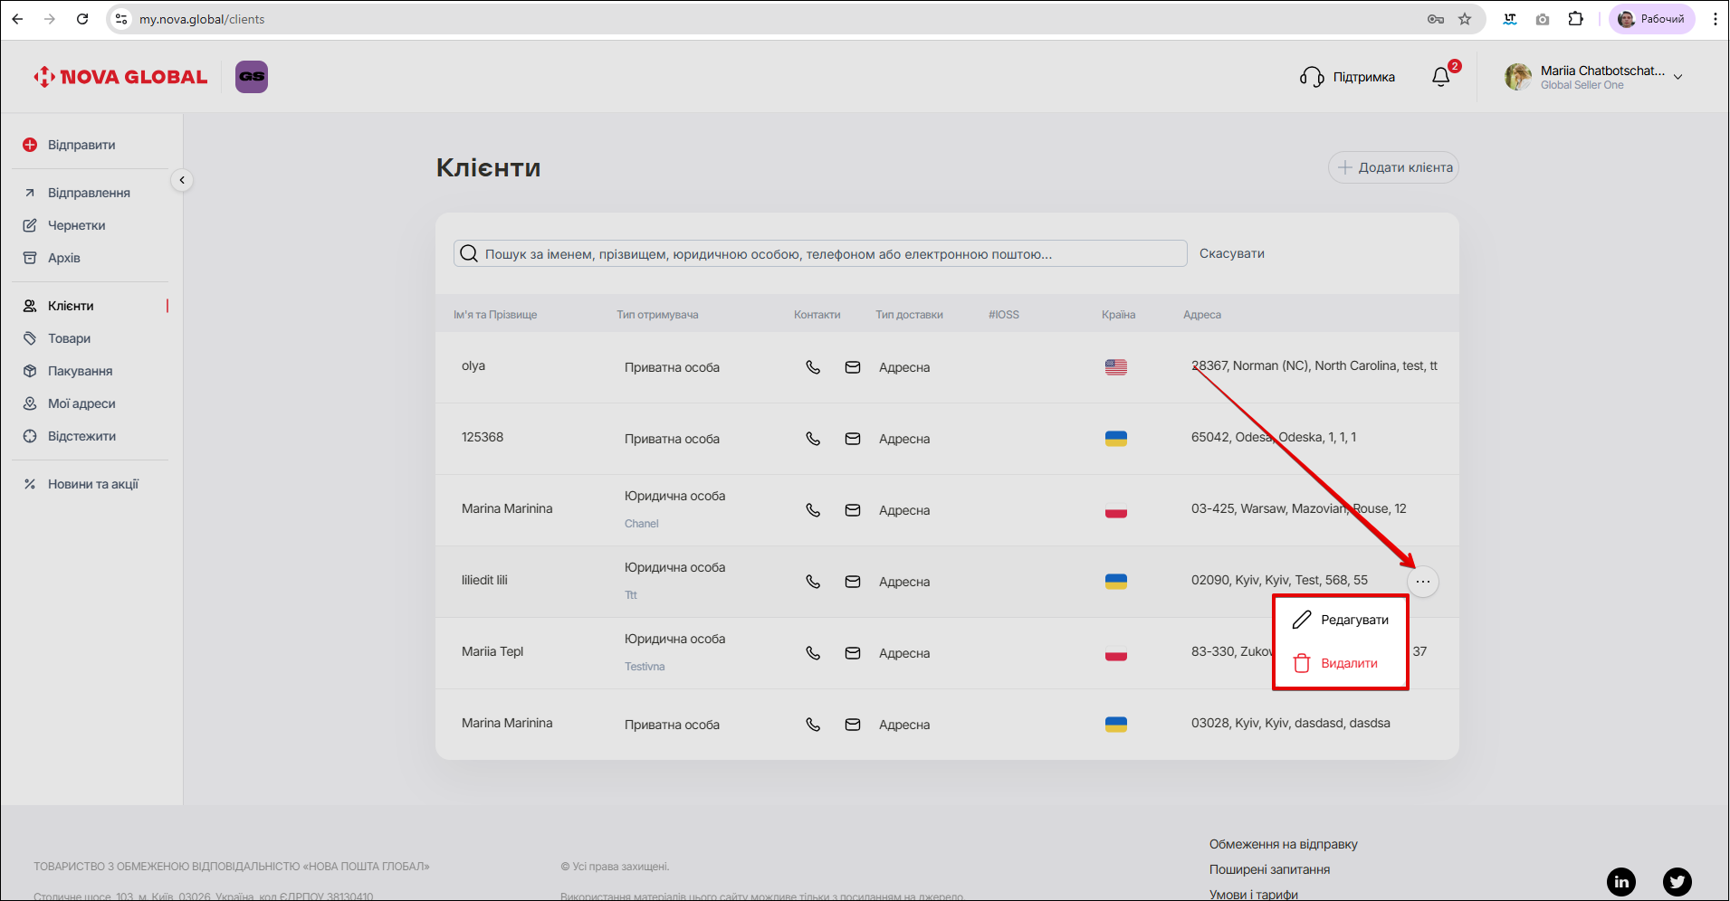Click Скасувати next to the search

pyautogui.click(x=1232, y=253)
